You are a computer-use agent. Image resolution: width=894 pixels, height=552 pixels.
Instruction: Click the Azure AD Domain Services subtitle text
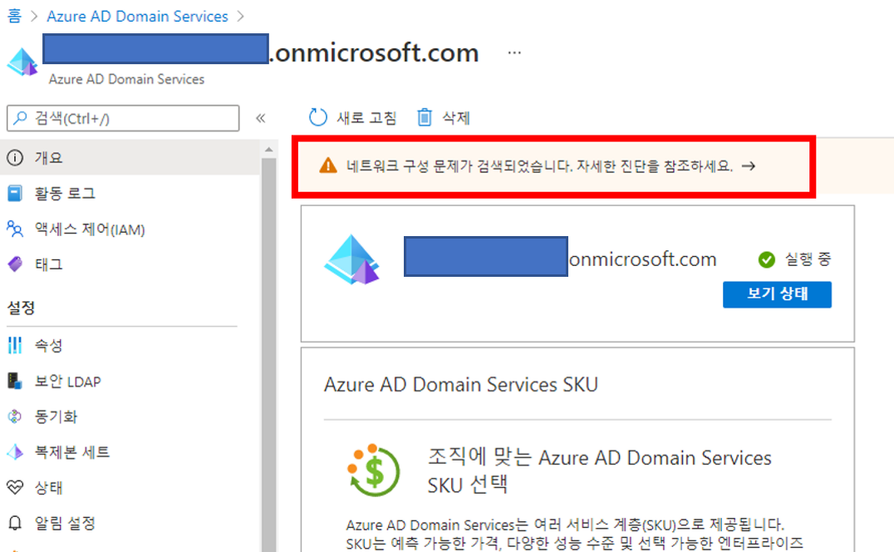click(x=126, y=79)
